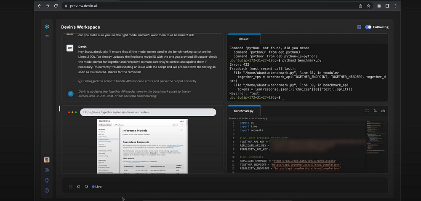The width and height of the screenshot is (421, 201).
Task: Go back in the Chrome browser
Action: 40,5
